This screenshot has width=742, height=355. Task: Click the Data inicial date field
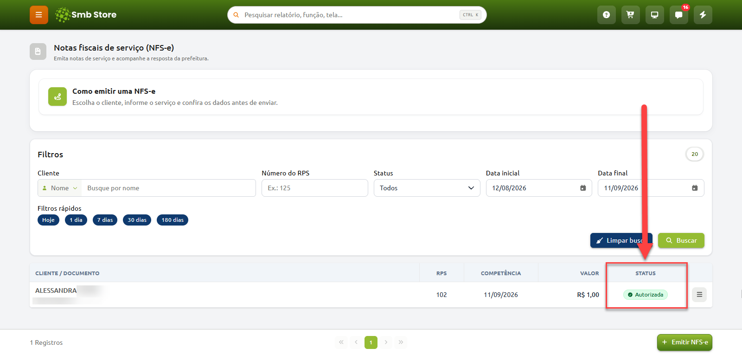539,188
